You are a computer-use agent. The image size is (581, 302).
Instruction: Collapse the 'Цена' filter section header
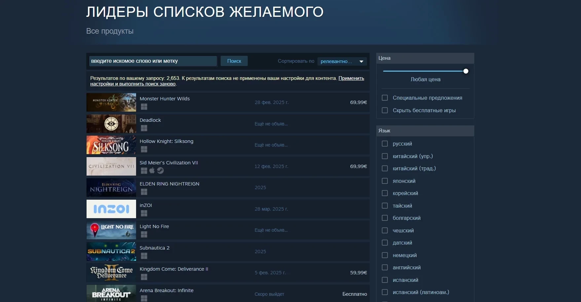point(425,58)
